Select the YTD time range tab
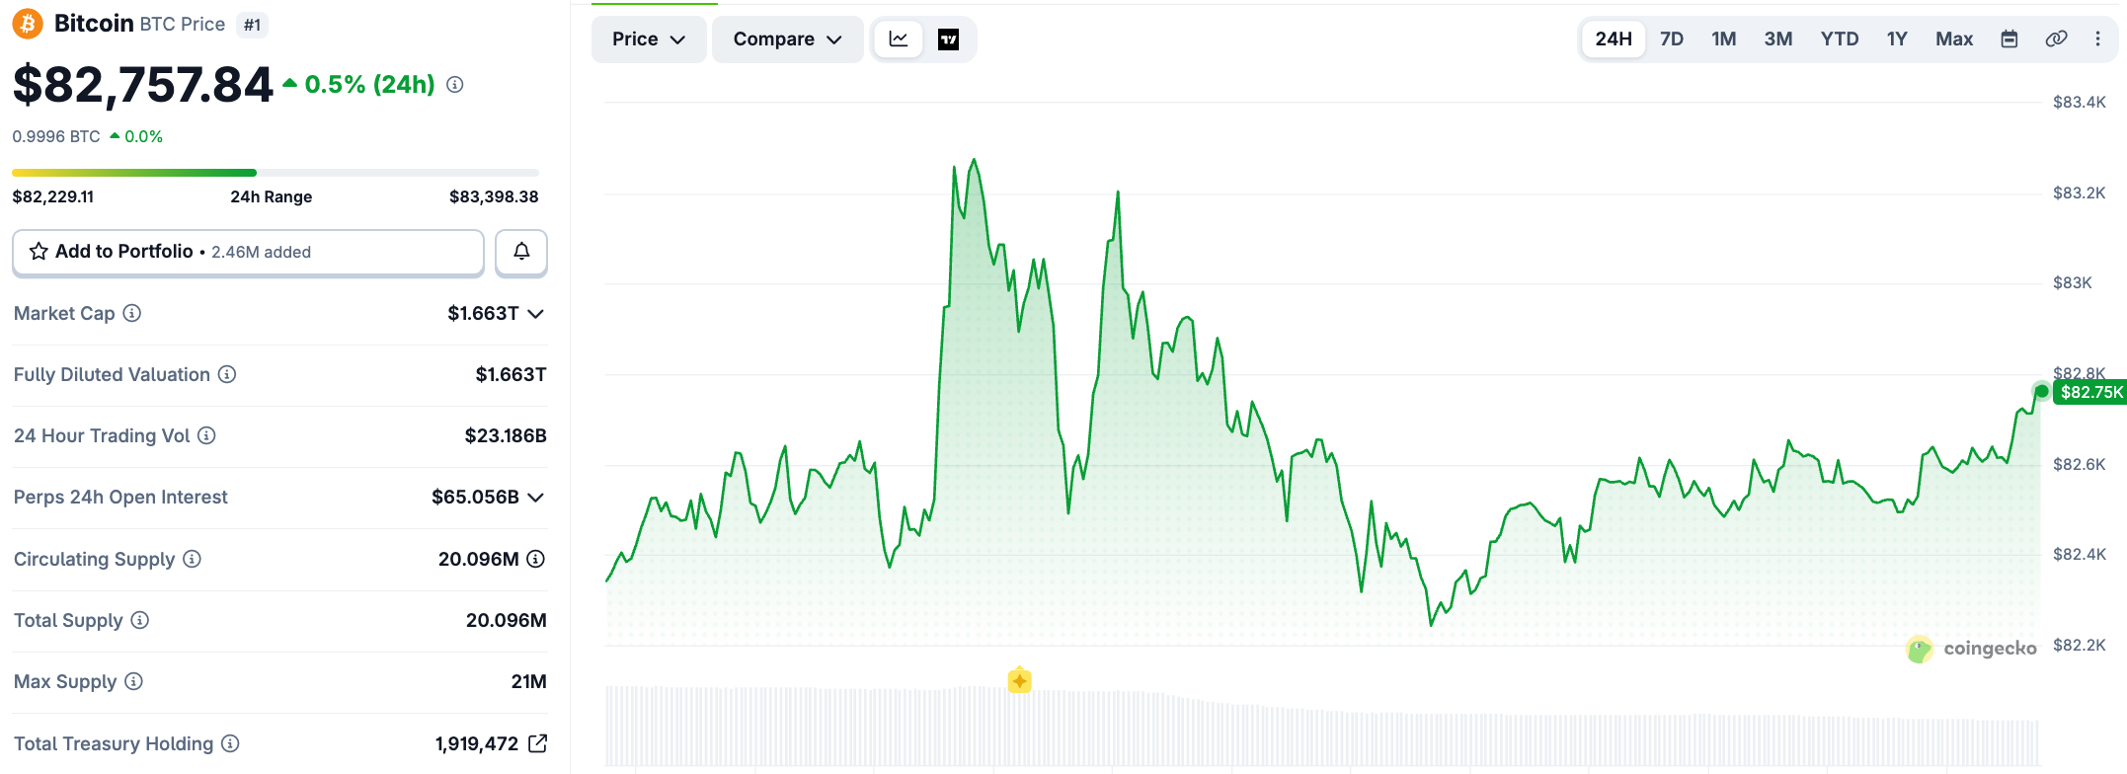Image resolution: width=2127 pixels, height=774 pixels. pyautogui.click(x=1840, y=39)
